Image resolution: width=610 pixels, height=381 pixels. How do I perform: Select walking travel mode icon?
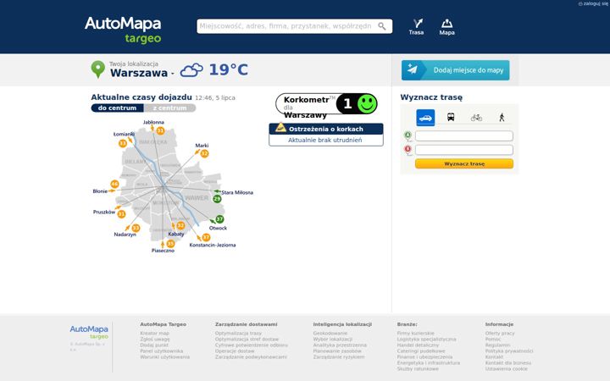pyautogui.click(x=502, y=117)
